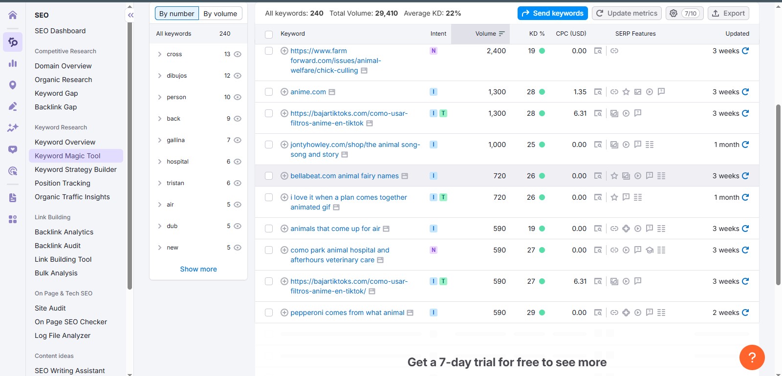Open the orange help question mark button
This screenshot has width=782, height=376.
pos(752,357)
